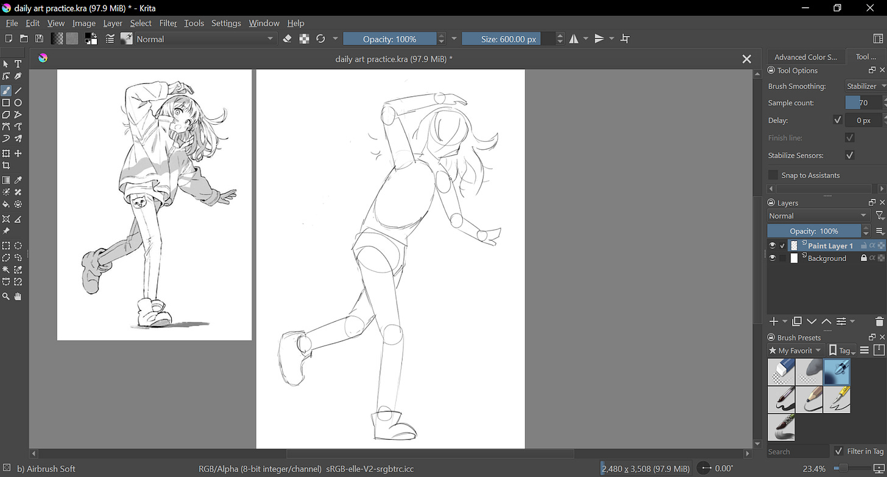Select the Text tool in toolbox
This screenshot has height=477, width=887.
pos(18,64)
